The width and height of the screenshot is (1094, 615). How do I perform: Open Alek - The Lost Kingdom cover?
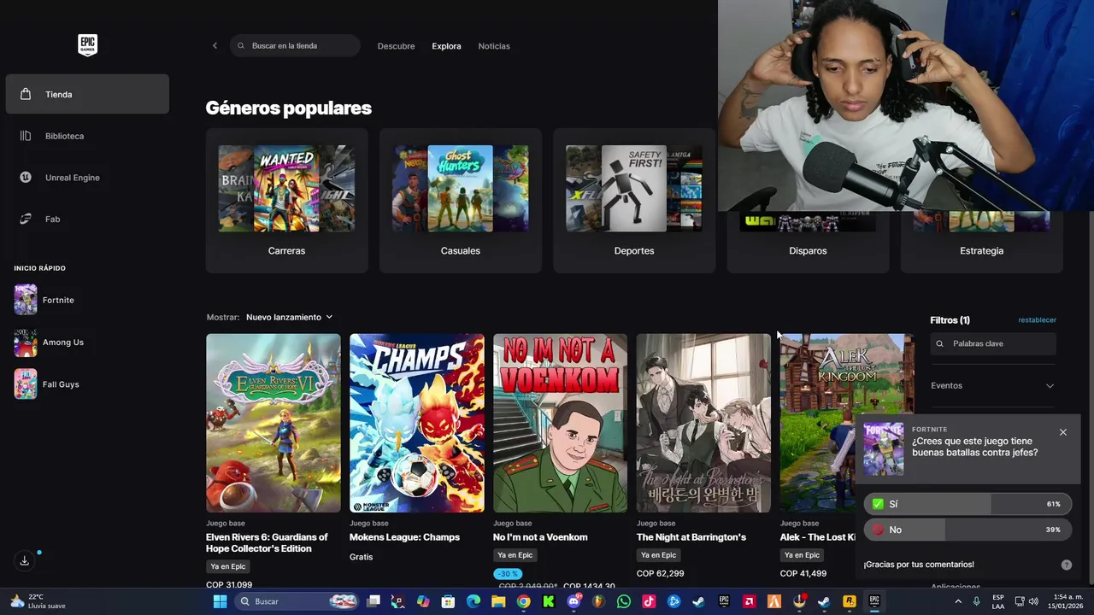[x=817, y=423]
